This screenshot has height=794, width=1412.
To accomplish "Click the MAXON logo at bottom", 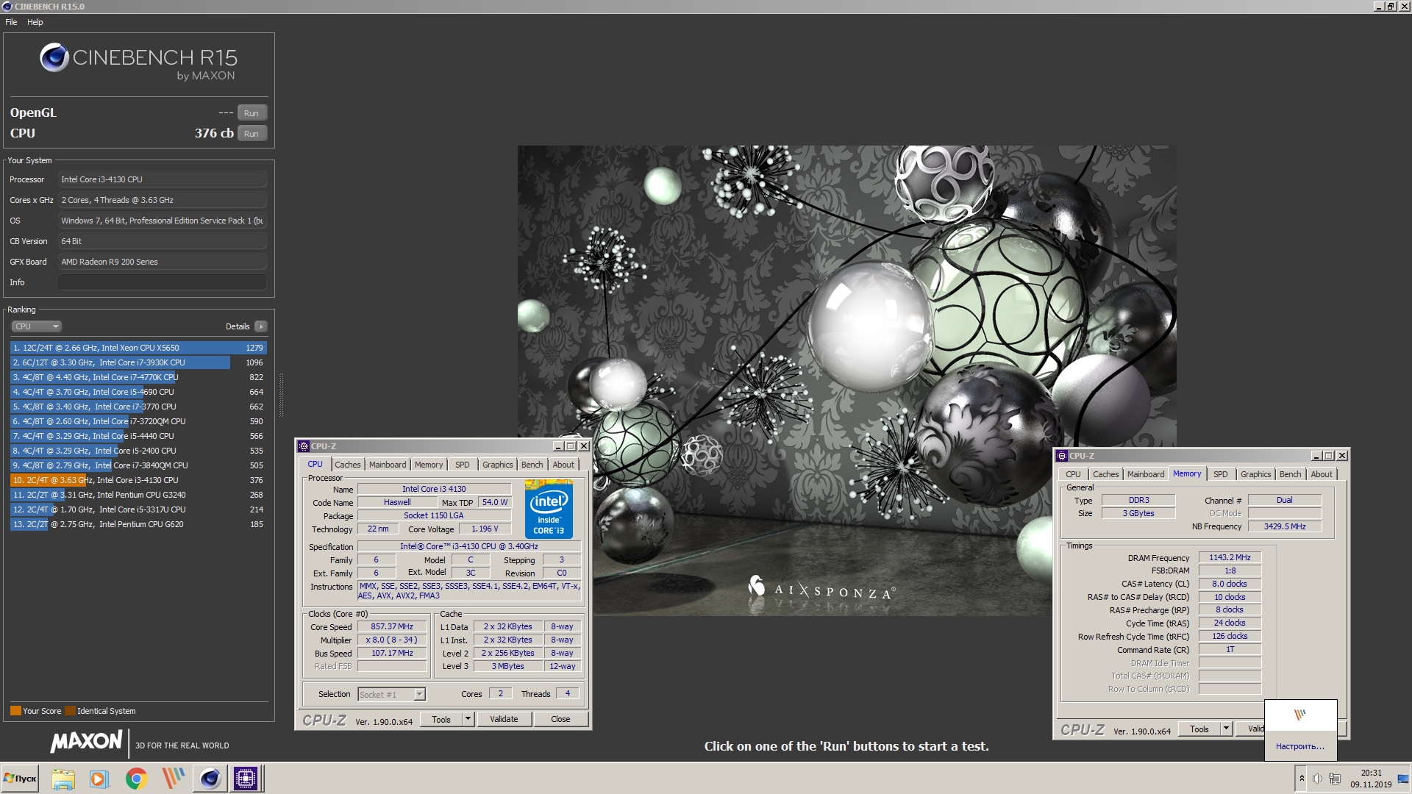I will 87,741.
